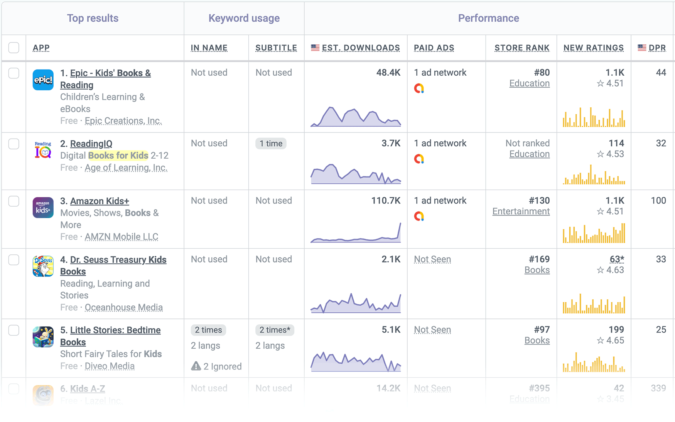
Task: Check the box for Kids A-Z
Action: pyautogui.click(x=14, y=388)
